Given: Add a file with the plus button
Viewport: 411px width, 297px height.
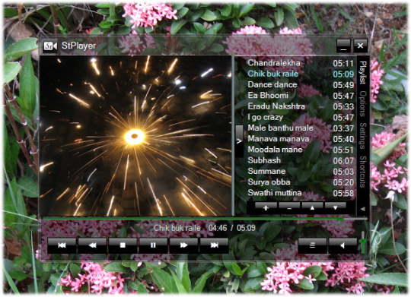Looking at the screenshot, I should (266, 208).
